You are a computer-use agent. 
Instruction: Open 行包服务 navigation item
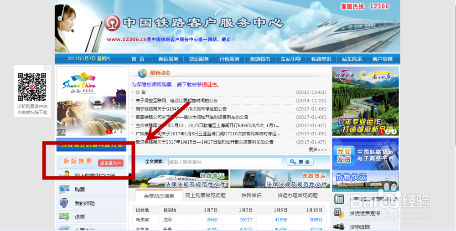[229, 59]
